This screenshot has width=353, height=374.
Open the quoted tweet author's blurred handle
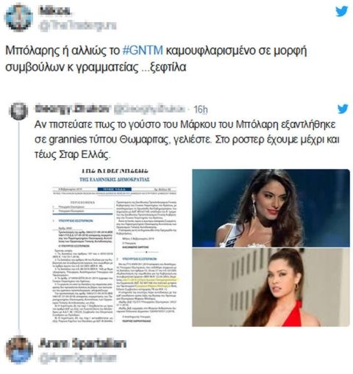pyautogui.click(x=149, y=109)
